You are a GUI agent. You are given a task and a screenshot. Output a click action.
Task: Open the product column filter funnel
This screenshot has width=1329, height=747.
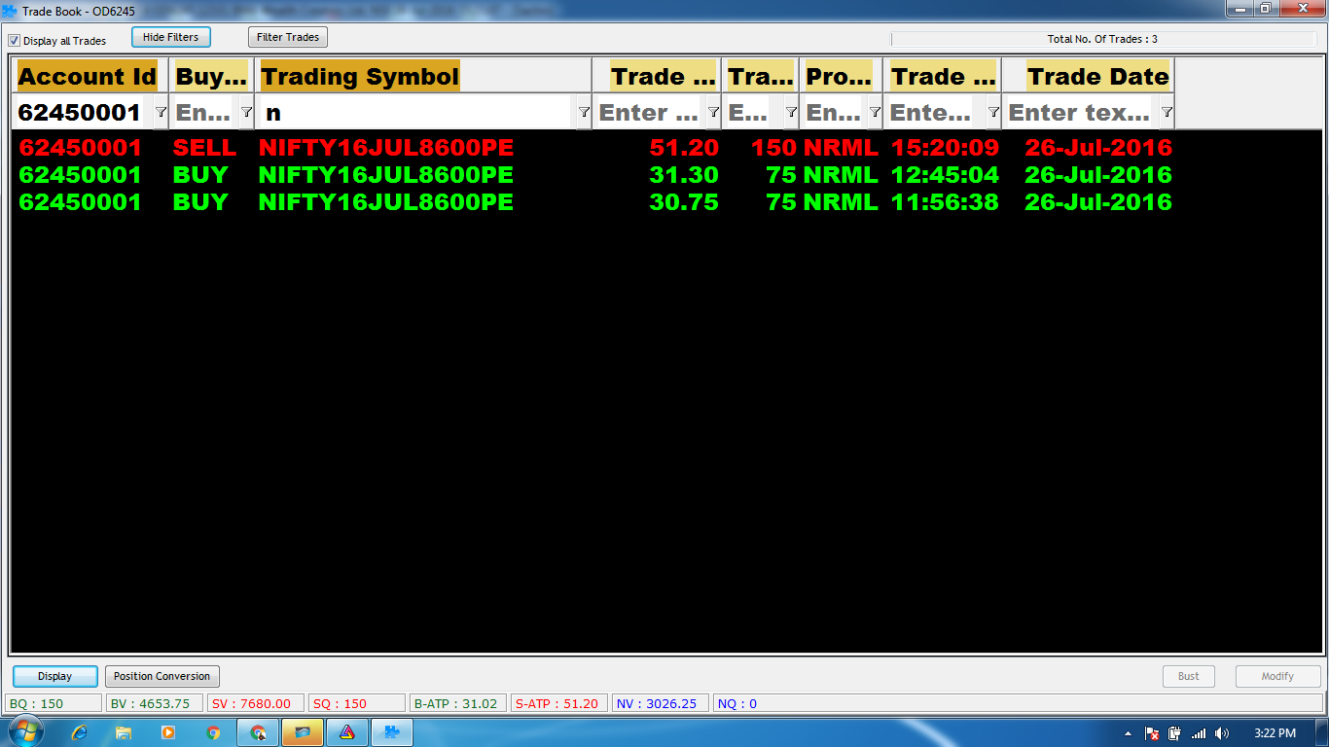[x=875, y=113]
